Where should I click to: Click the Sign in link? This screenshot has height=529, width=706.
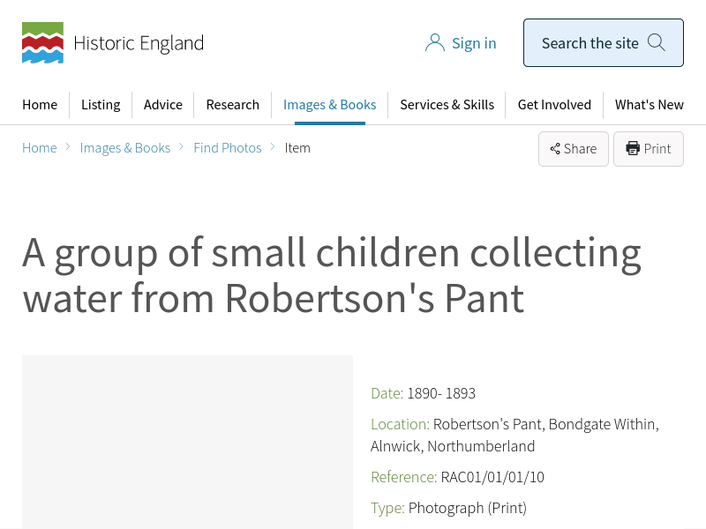click(x=474, y=43)
